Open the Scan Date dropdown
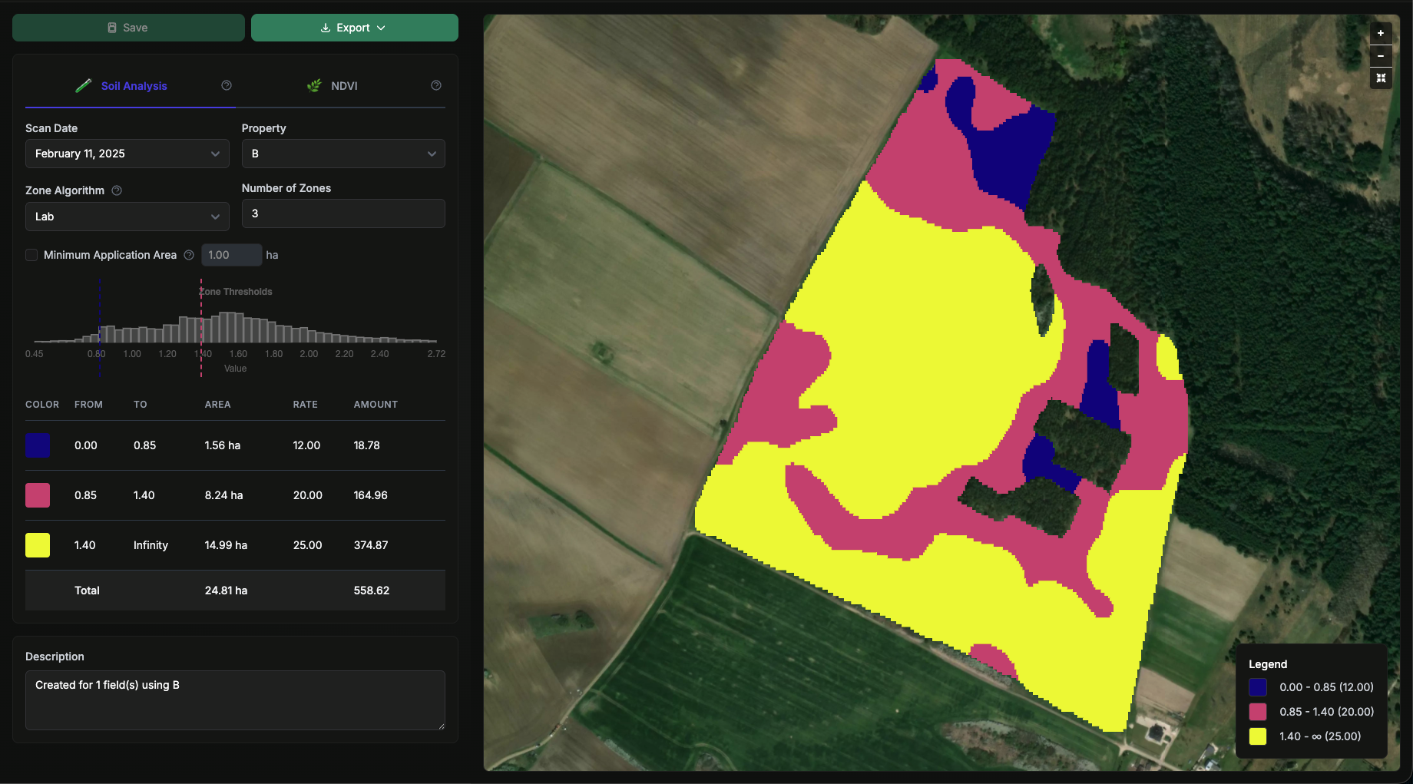Image resolution: width=1413 pixels, height=784 pixels. tap(127, 154)
